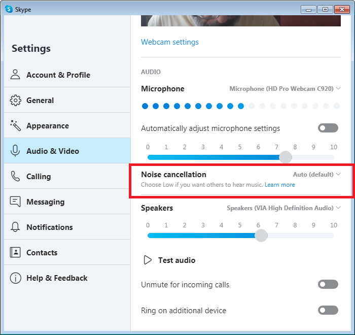Close the Skype window
This screenshot has height=335, width=355.
pyautogui.click(x=342, y=10)
